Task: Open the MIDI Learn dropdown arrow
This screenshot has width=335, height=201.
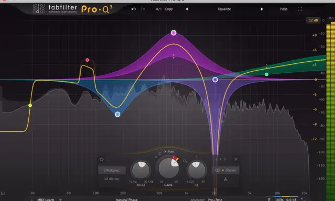Action: tap(61, 200)
